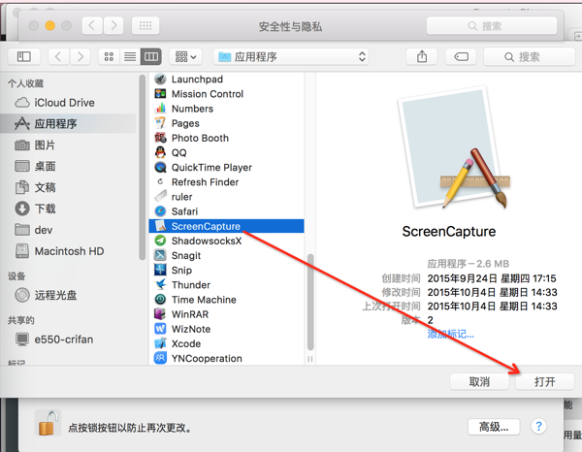The width and height of the screenshot is (582, 452).
Task: Select the ScreenCapture list row
Action: (226, 226)
